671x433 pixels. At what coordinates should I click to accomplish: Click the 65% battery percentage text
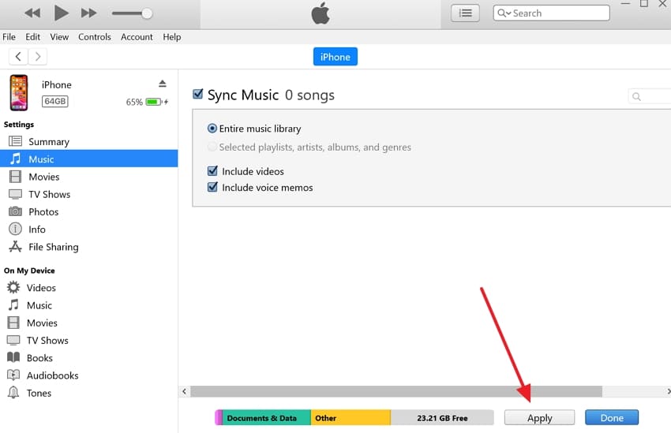coord(134,103)
